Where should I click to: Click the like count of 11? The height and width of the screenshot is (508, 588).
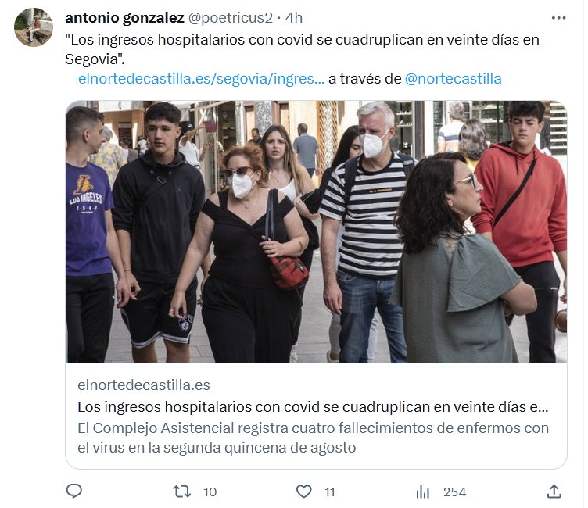330,492
